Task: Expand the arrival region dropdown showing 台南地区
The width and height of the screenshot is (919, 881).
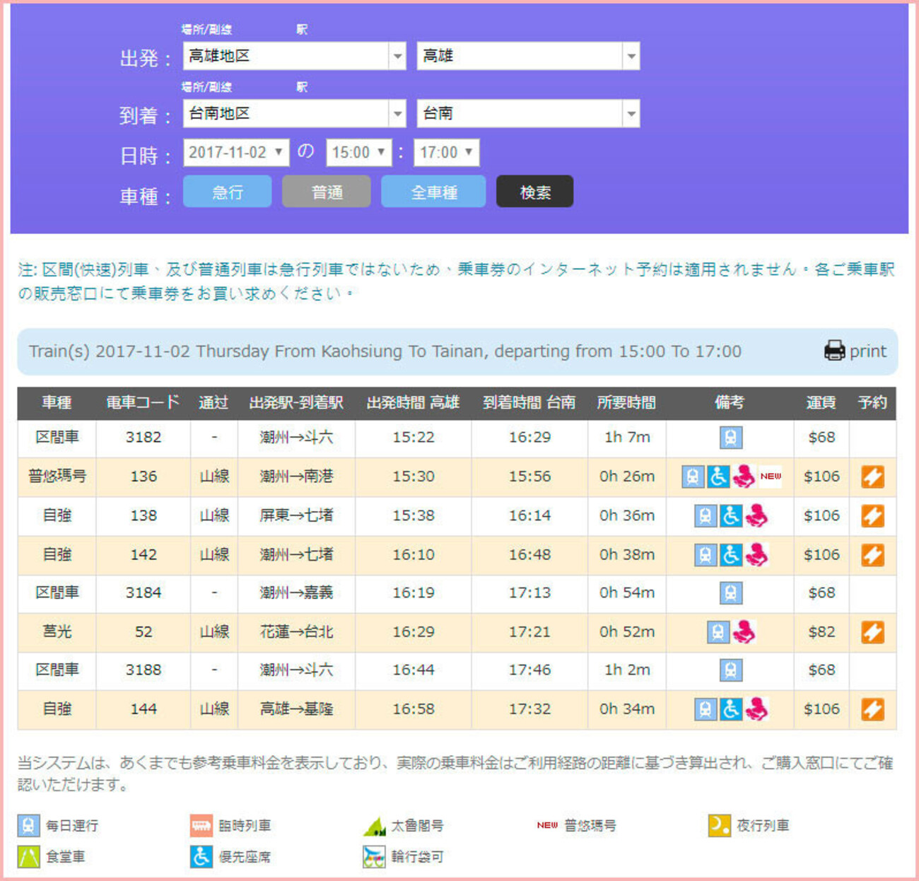Action: pos(294,113)
